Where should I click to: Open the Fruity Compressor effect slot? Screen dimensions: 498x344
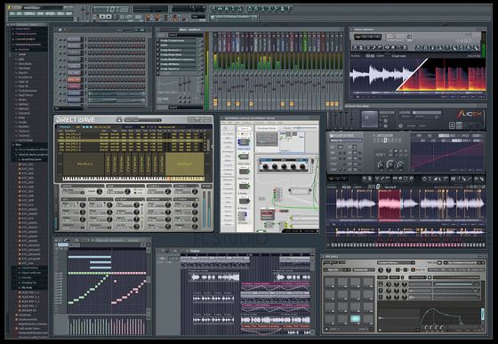pyautogui.click(x=177, y=41)
